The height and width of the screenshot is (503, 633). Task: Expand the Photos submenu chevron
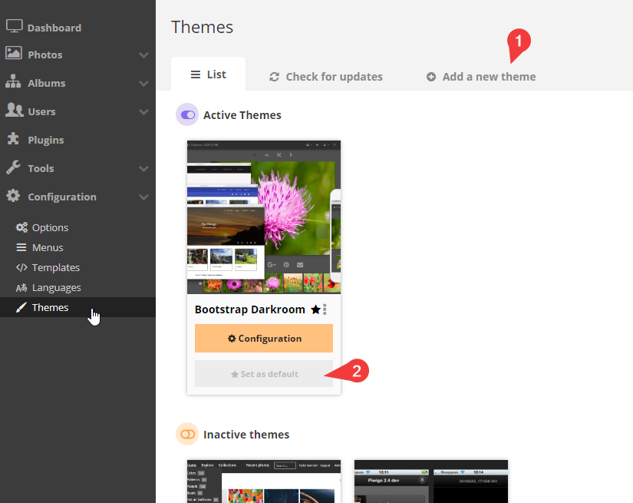point(143,55)
